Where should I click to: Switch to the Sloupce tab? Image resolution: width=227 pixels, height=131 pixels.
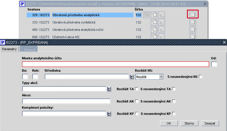(29, 49)
